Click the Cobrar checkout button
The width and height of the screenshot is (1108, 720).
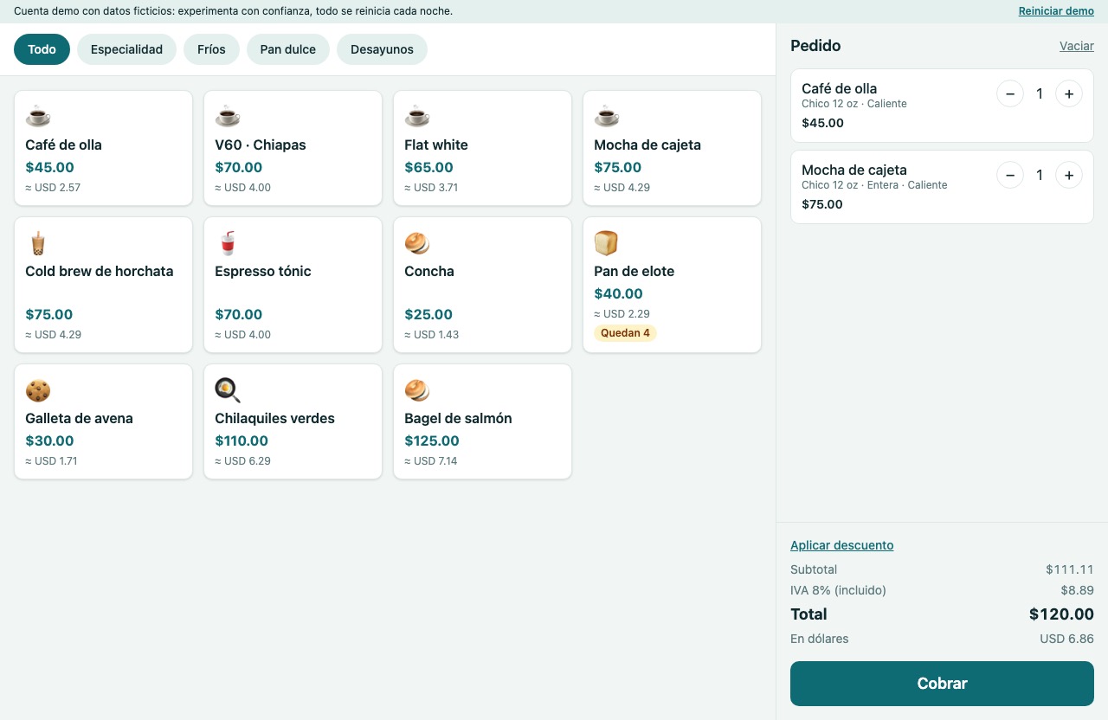click(x=942, y=684)
